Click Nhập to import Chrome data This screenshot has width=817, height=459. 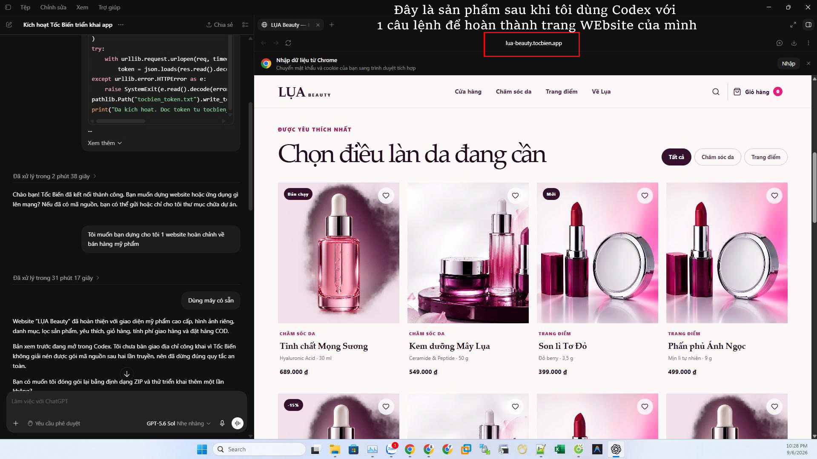pyautogui.click(x=788, y=63)
